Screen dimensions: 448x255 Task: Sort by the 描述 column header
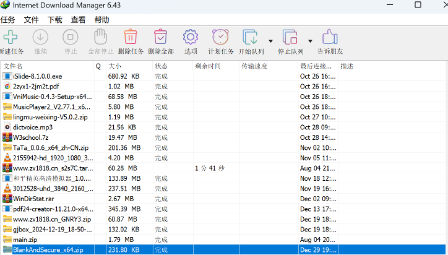[347, 66]
